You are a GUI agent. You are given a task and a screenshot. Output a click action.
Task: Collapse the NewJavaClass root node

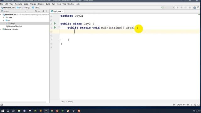pos(1,14)
